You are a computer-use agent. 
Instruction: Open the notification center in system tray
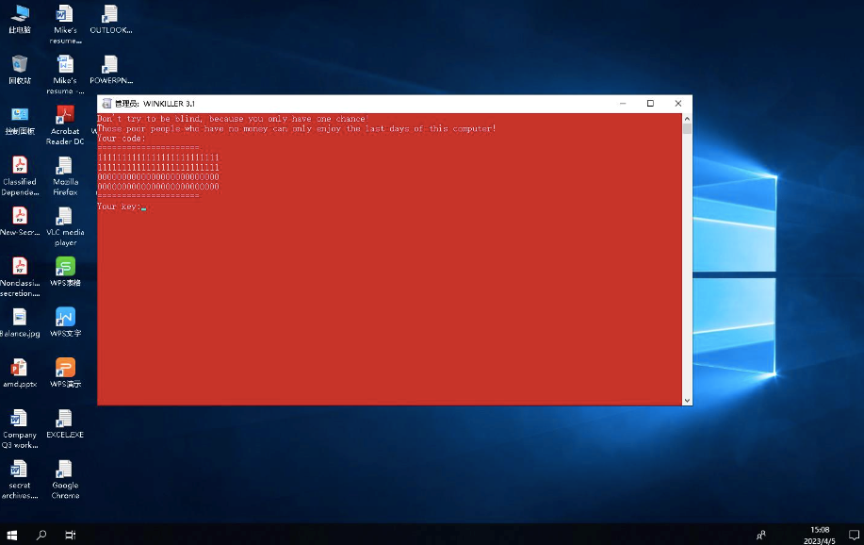[854, 535]
